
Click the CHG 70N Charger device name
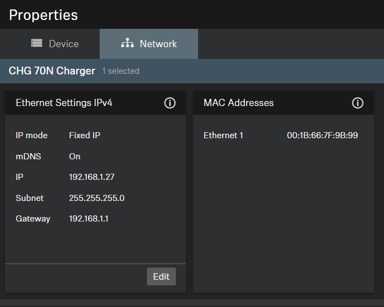[x=52, y=71]
